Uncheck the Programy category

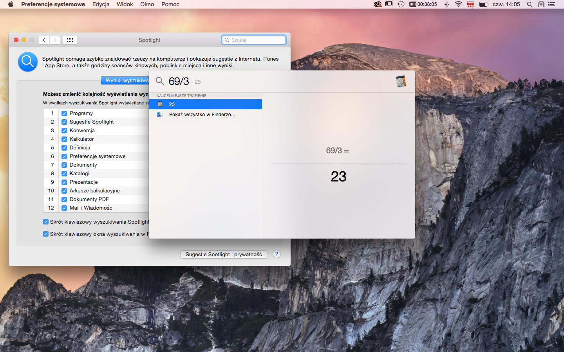pos(64,113)
